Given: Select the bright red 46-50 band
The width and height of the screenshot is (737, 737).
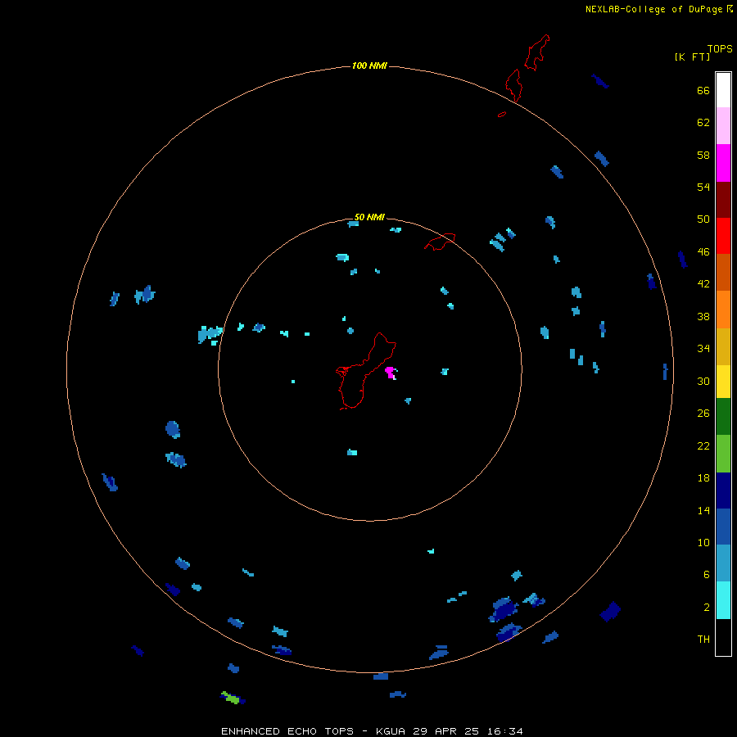Looking at the screenshot, I should (x=723, y=236).
